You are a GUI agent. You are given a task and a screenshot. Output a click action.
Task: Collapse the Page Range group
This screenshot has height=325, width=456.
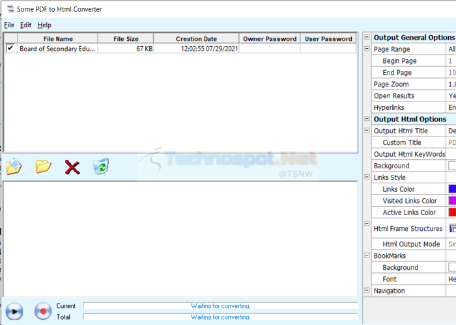[x=367, y=49]
